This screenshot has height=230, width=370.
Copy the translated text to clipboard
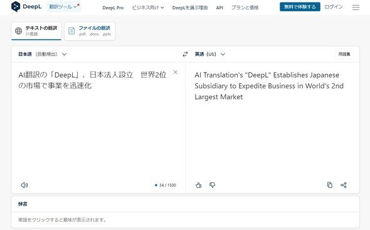click(330, 185)
